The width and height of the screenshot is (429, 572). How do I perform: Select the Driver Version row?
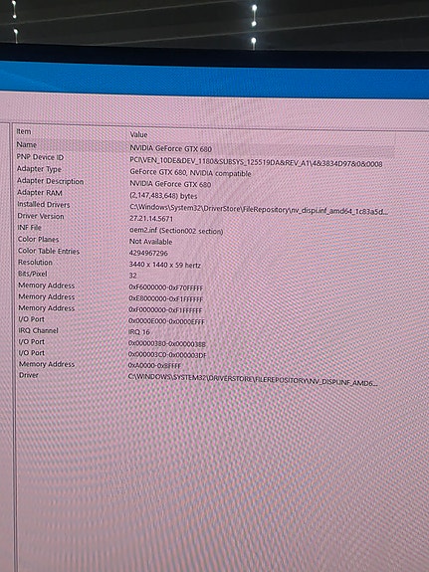click(x=204, y=217)
